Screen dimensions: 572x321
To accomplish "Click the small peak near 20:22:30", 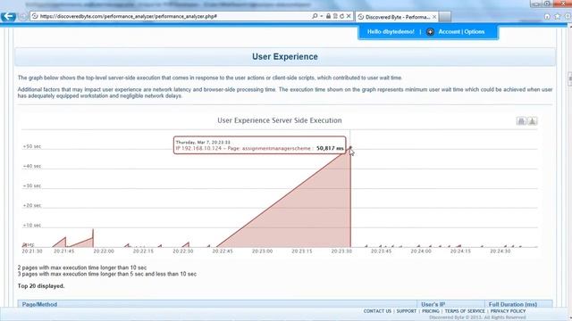I will 188,243.
